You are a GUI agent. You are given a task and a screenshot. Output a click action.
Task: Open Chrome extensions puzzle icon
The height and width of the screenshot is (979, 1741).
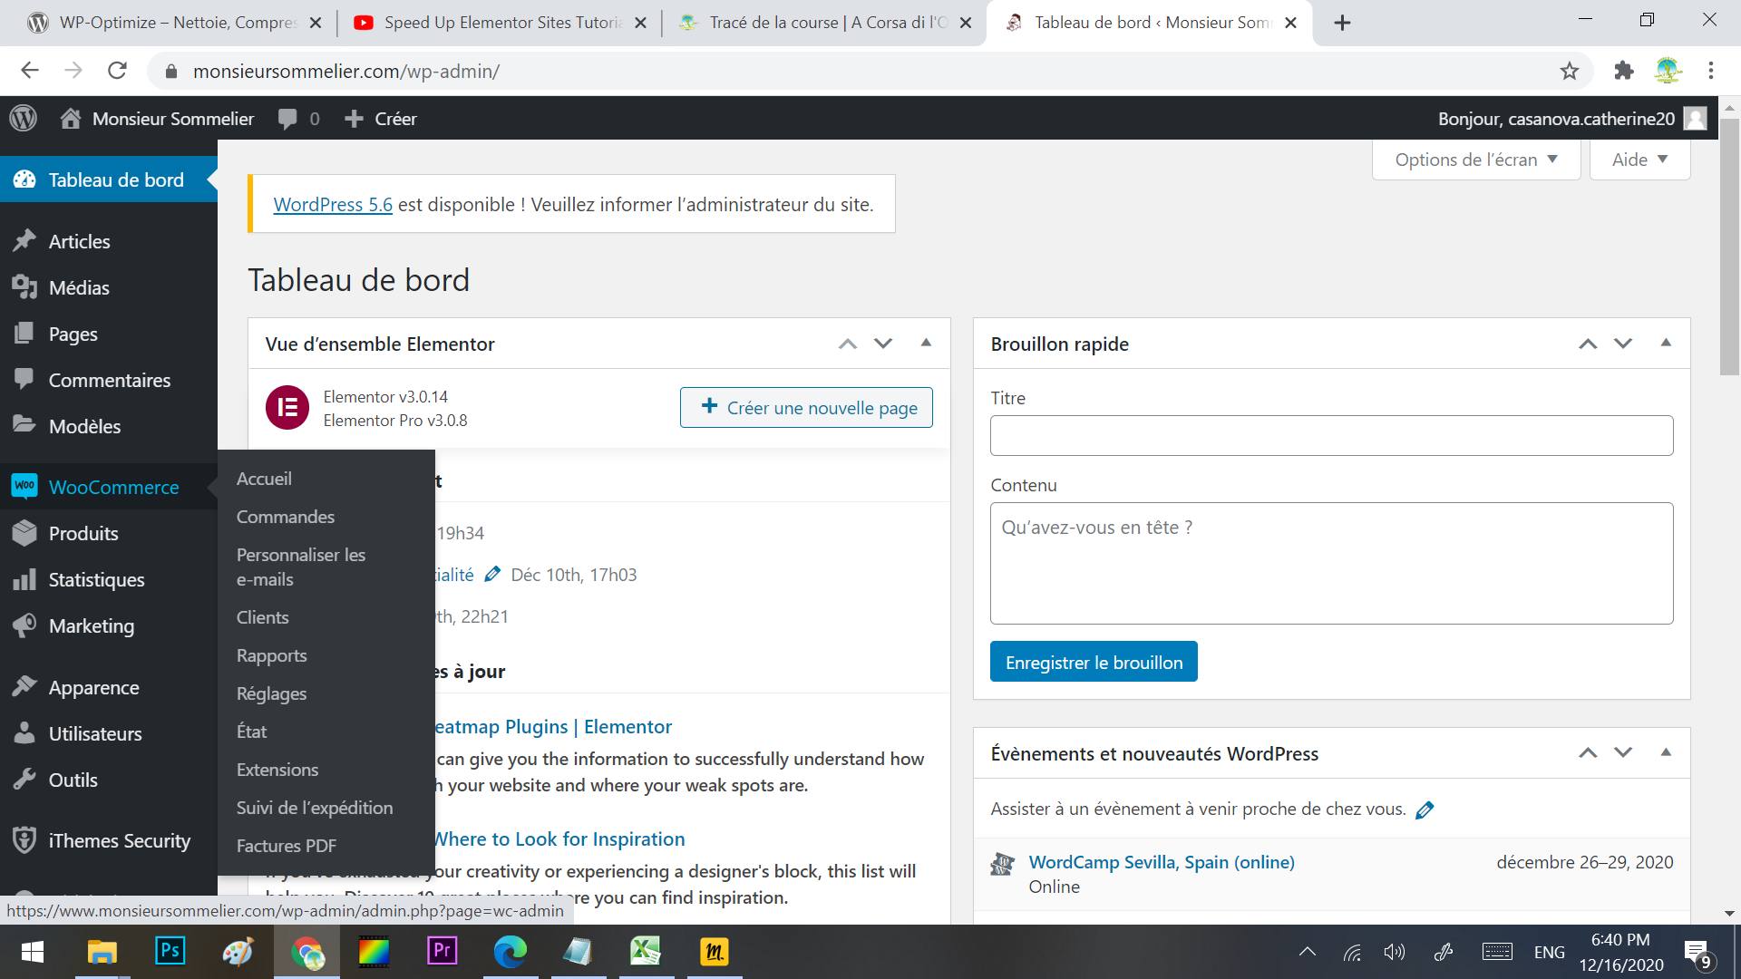[1623, 71]
